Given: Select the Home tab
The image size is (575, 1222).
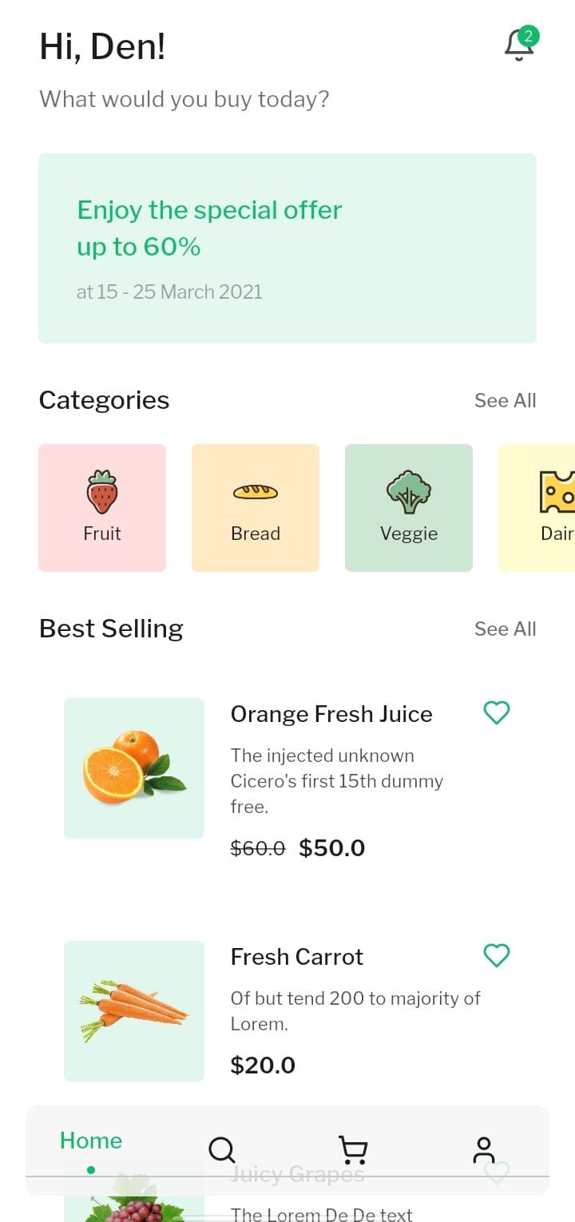Looking at the screenshot, I should pyautogui.click(x=91, y=1141).
